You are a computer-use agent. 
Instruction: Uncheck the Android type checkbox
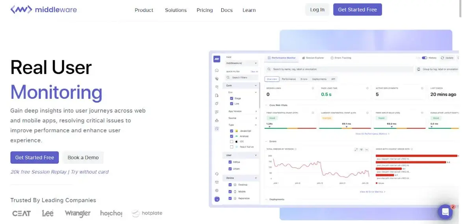(232, 136)
